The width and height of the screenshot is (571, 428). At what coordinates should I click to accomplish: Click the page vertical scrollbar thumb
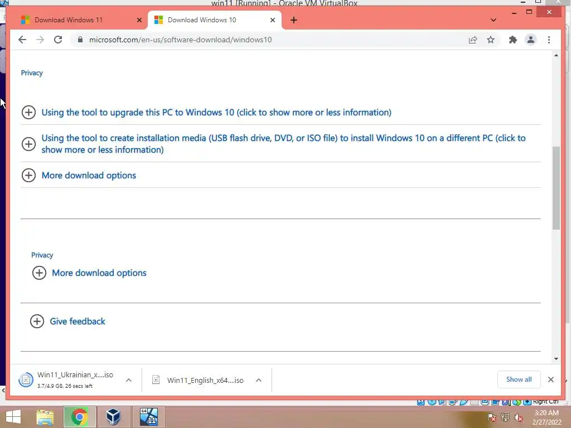pos(556,188)
